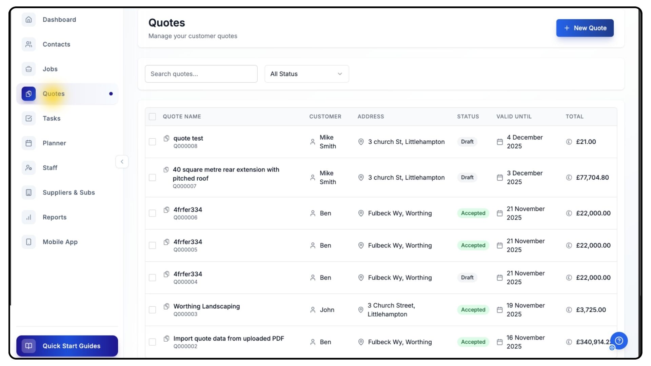Select Quotes in the sidebar
Viewport: 651px width, 366px height.
pyautogui.click(x=54, y=94)
